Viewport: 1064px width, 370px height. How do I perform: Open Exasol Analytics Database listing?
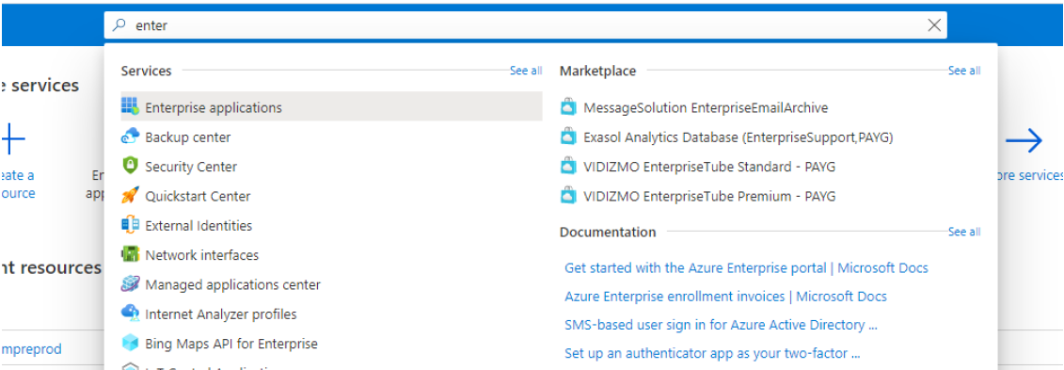738,137
